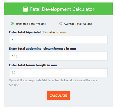Click the CALCULATE button
This screenshot has width=115, height=109.
point(58,96)
